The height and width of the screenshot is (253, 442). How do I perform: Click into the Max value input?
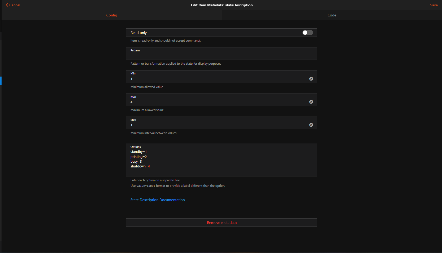(x=218, y=102)
